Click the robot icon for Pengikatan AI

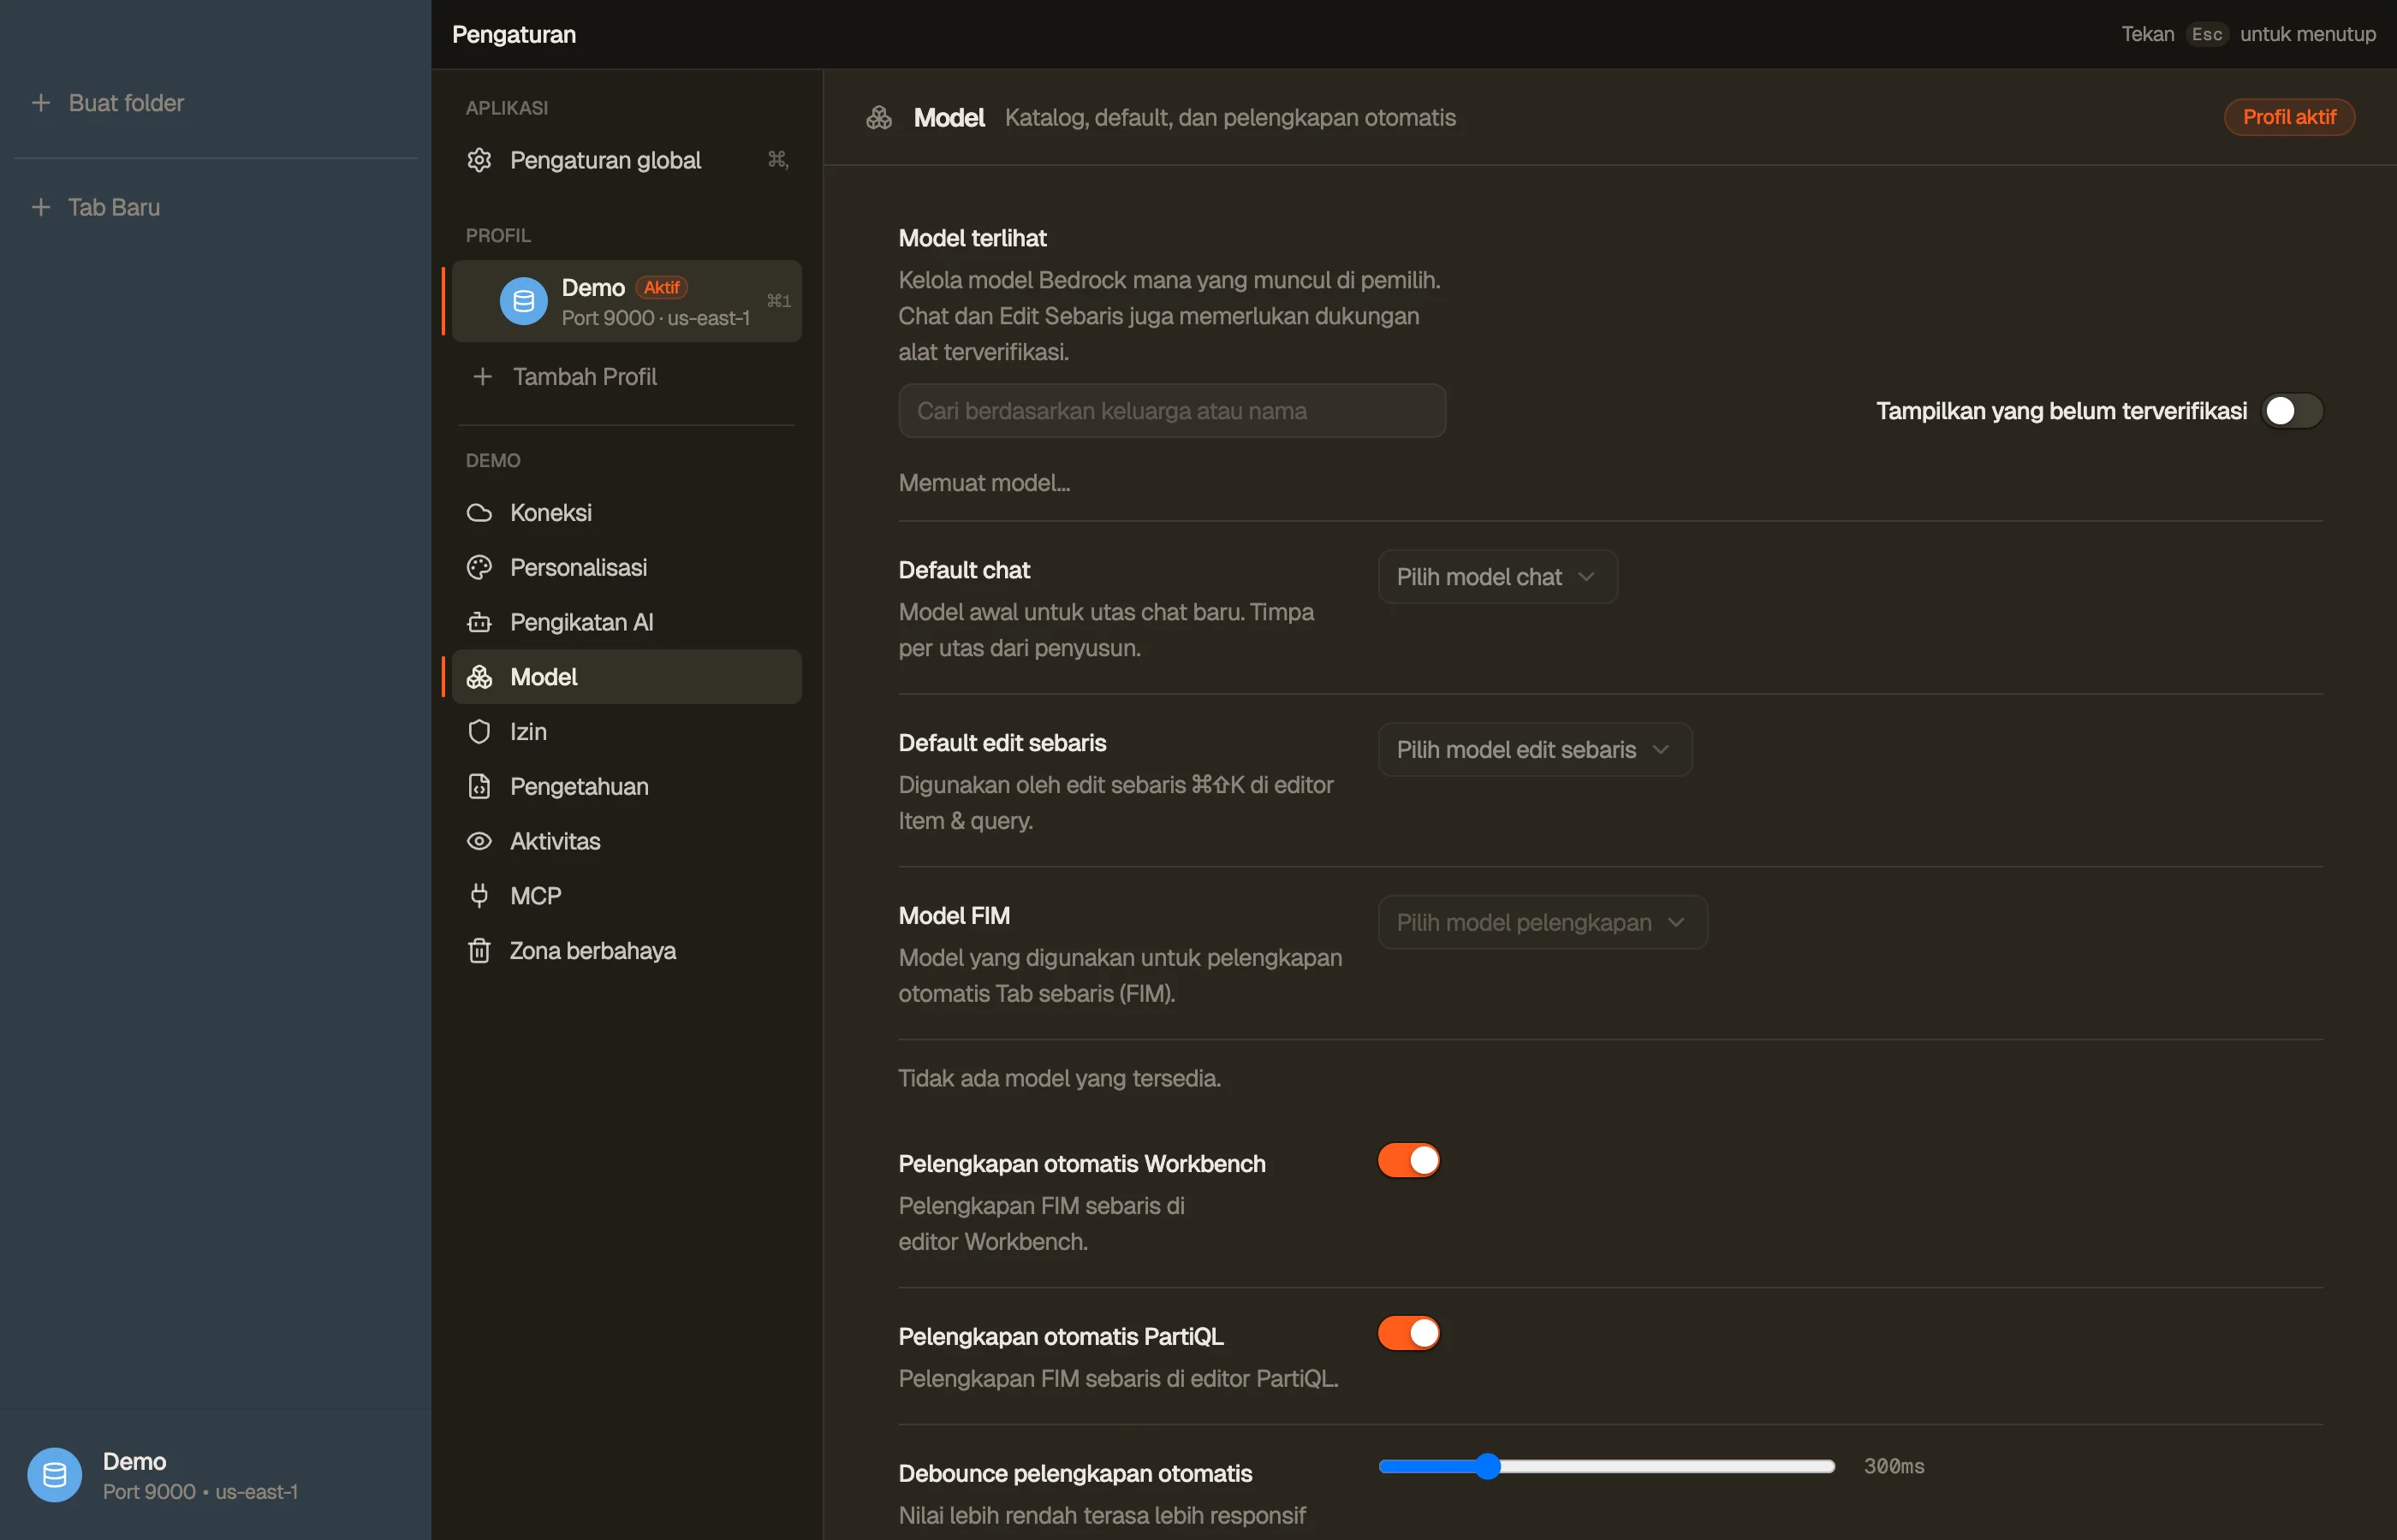[x=479, y=622]
